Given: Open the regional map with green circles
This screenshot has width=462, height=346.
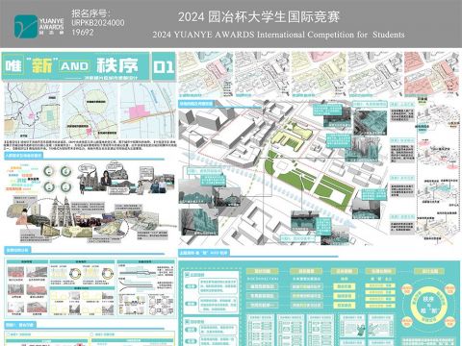Looking at the screenshot, I should click(x=90, y=111).
